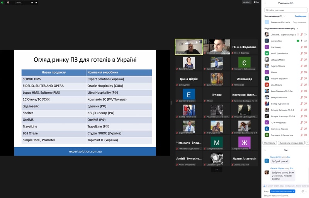Toggle igorgrechko's camera icon in list
The image size is (309, 198).
tap(305, 40)
